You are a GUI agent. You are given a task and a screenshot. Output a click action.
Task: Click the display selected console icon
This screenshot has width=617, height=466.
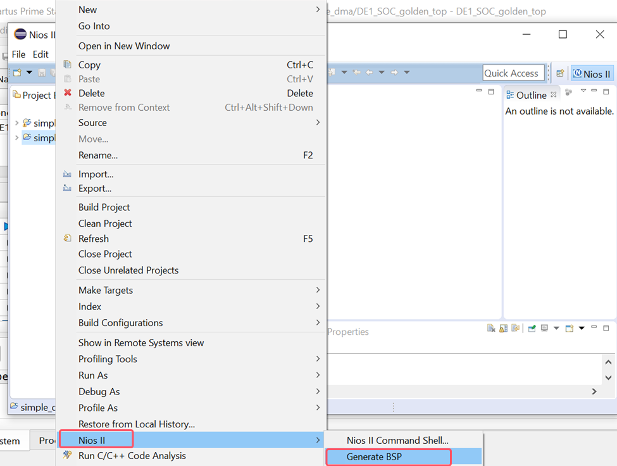pyautogui.click(x=544, y=328)
